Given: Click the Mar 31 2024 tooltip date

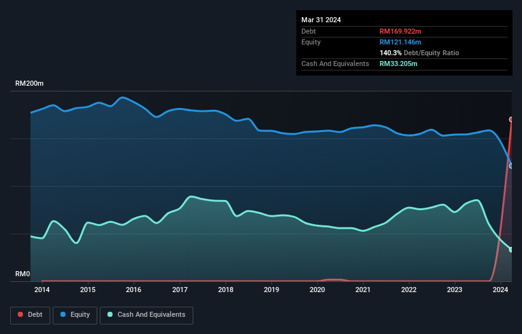Looking at the screenshot, I should click(x=321, y=20).
